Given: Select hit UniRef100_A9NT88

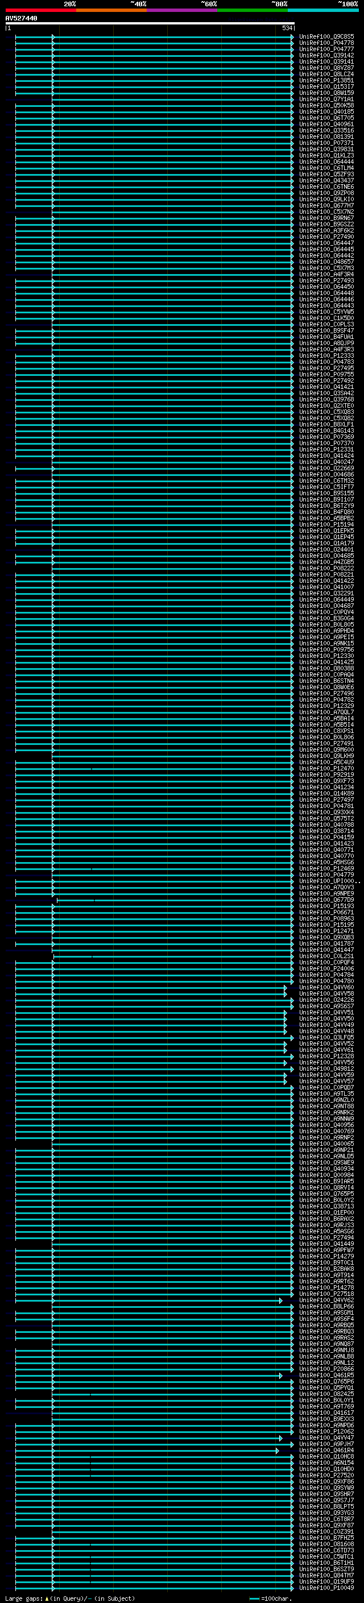Looking at the screenshot, I should pos(326,1107).
